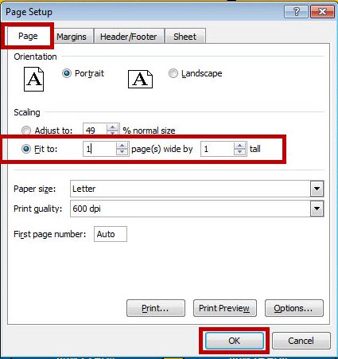This screenshot has width=338, height=359.
Task: Expand the Print quality dropdown arrow
Action: pos(317,209)
